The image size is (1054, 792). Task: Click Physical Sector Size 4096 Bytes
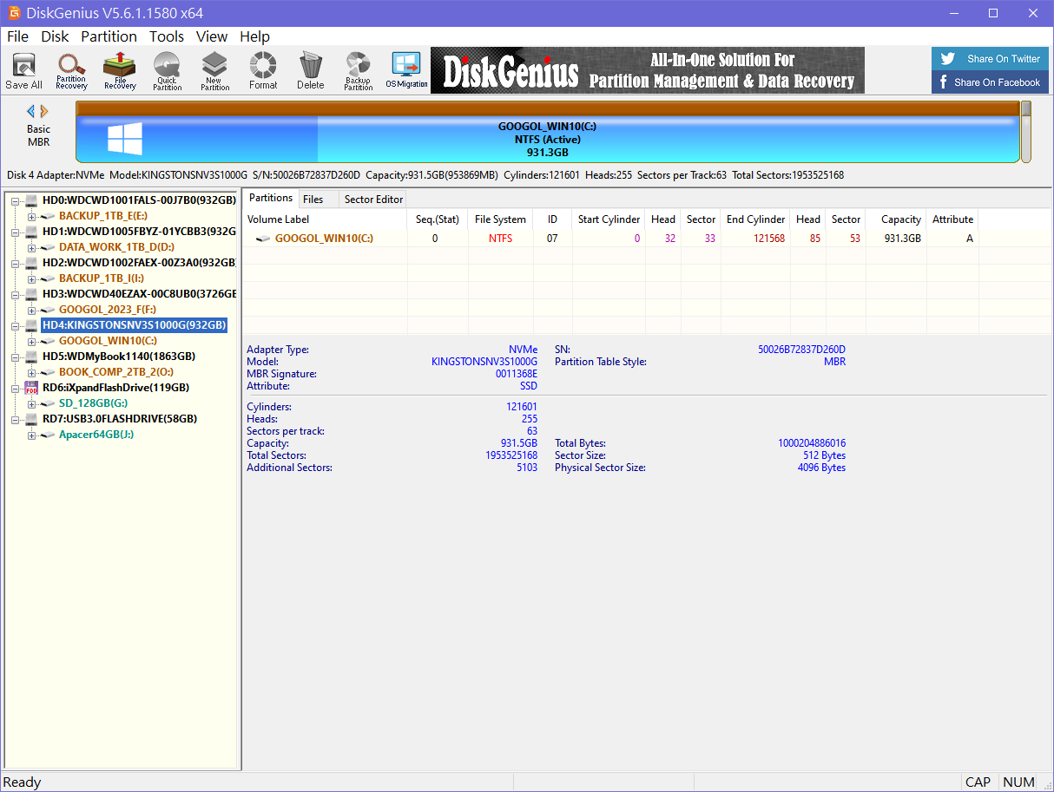coord(821,468)
